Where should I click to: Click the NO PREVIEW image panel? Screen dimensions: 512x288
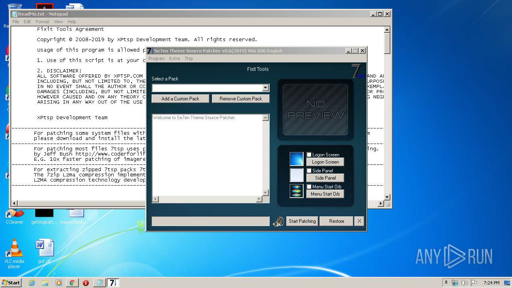tap(316, 110)
